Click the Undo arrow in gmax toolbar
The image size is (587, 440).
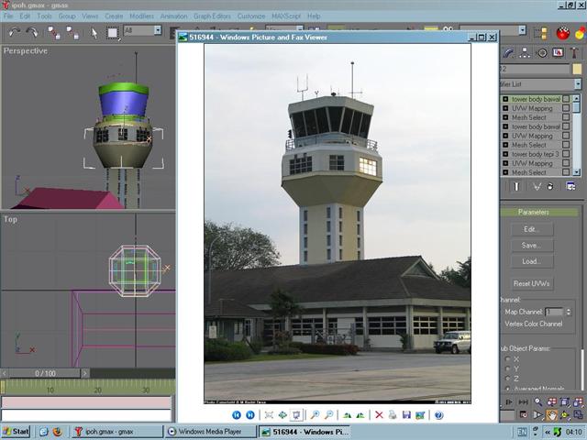[x=14, y=32]
